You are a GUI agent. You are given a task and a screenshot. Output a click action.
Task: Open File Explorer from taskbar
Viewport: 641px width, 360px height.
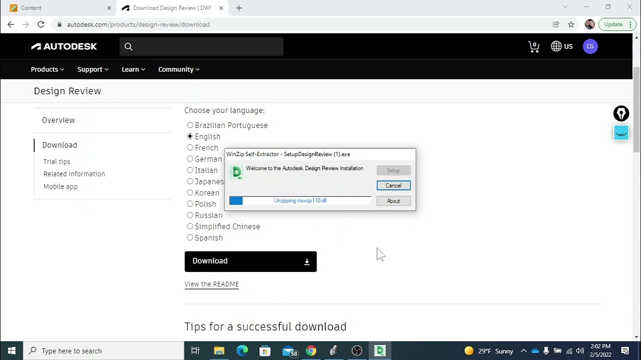click(x=219, y=351)
